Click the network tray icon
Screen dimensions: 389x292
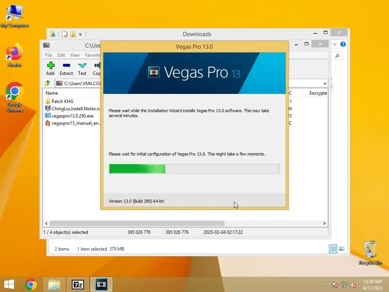[344, 285]
